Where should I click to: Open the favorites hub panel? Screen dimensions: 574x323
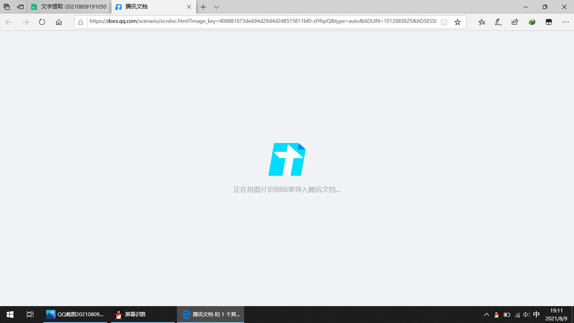point(482,22)
